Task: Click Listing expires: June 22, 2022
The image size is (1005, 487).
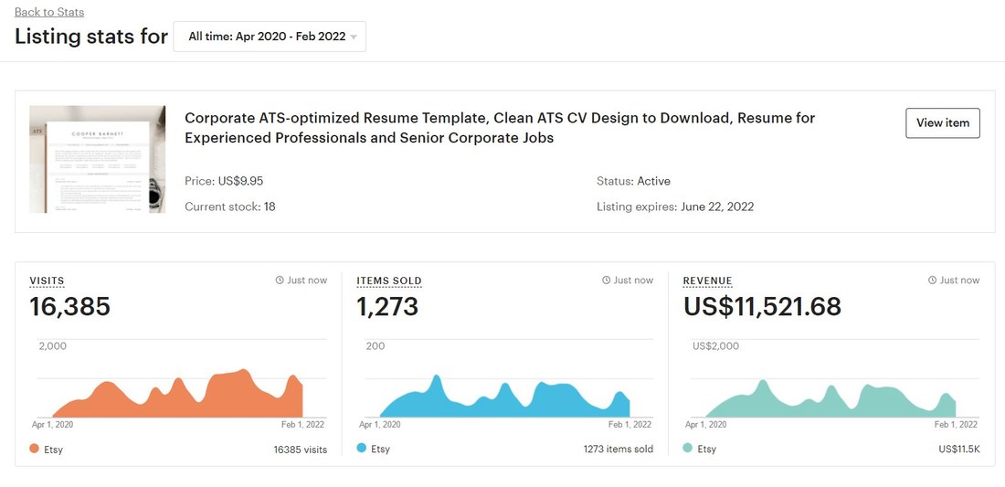Action: pos(675,207)
